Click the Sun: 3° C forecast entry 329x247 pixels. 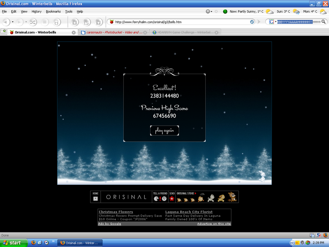click(x=283, y=12)
